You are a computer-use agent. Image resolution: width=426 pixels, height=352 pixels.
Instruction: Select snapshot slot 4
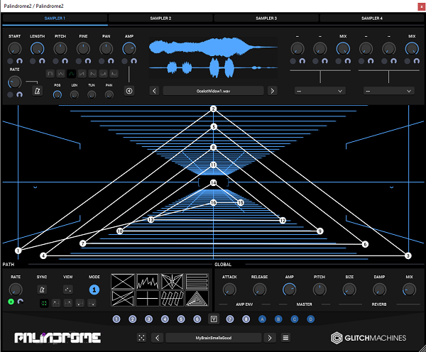click(165, 319)
